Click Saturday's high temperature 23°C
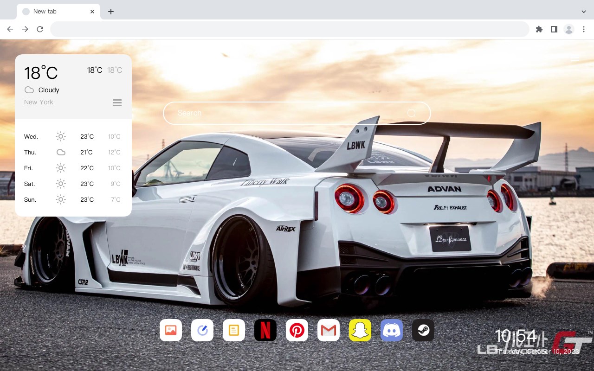Viewport: 594px width, 371px height. (x=87, y=184)
